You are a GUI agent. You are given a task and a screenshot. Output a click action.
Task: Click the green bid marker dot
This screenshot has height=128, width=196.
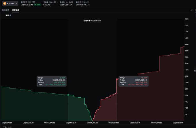(68, 95)
